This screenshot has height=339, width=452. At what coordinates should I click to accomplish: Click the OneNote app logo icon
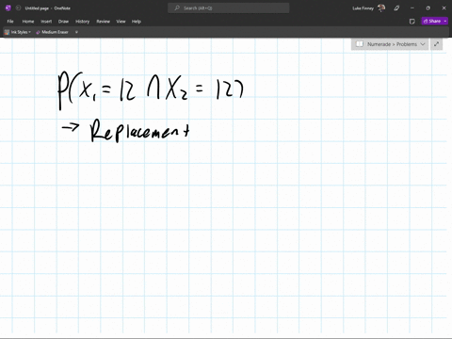pyautogui.click(x=8, y=8)
